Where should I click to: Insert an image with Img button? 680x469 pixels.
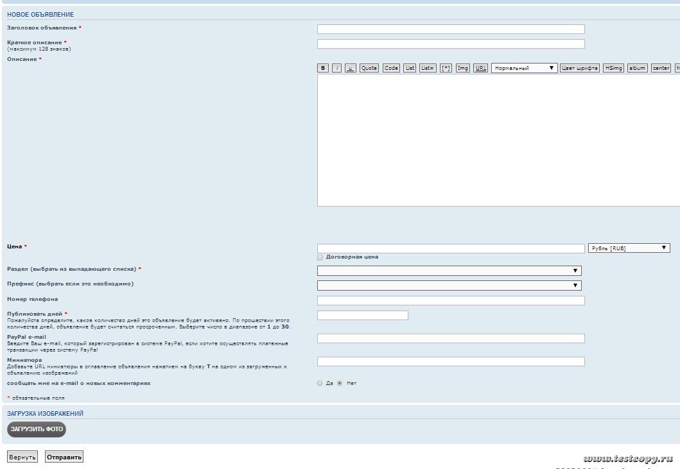(x=462, y=68)
